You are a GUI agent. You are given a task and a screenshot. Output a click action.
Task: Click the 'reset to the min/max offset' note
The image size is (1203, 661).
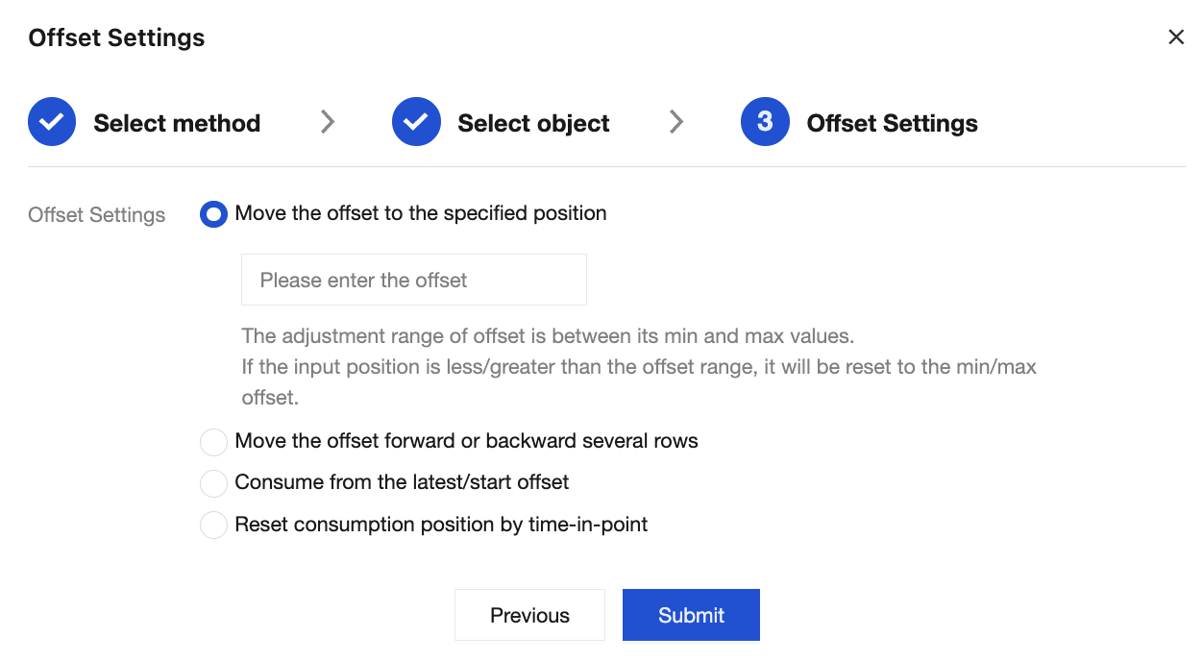coord(638,368)
